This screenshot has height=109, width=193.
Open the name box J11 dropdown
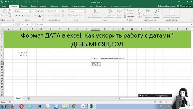pos(14,25)
